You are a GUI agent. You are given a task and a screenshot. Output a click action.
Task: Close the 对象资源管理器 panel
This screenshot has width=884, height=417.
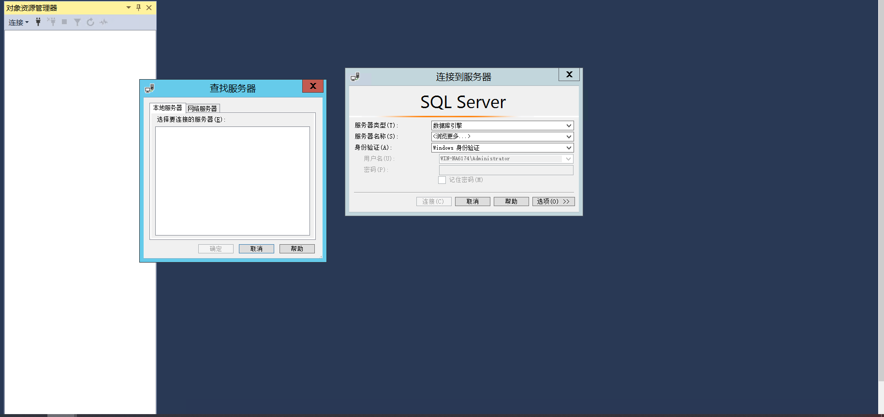149,8
